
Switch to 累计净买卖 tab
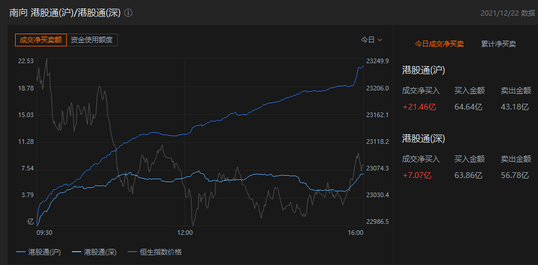[499, 44]
